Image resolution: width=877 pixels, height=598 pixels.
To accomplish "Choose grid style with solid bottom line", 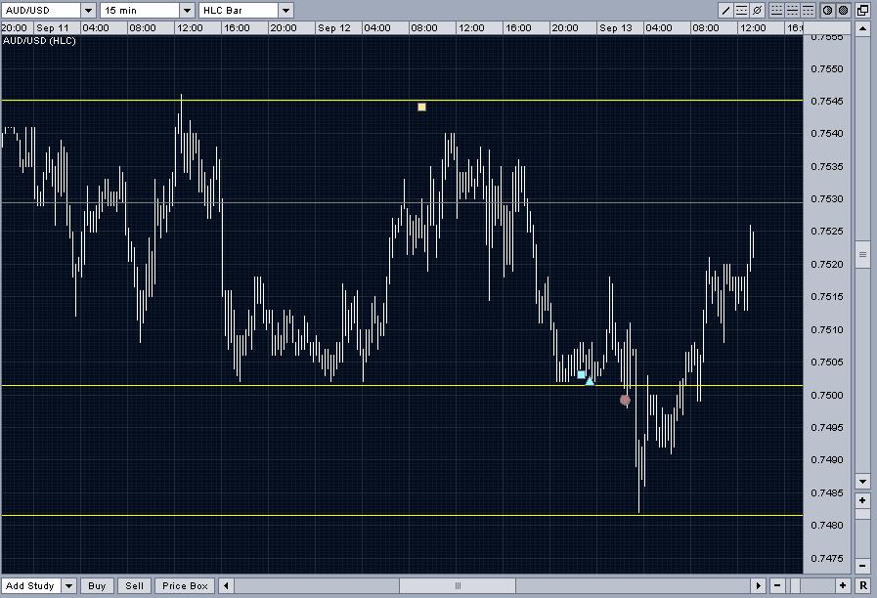I will tap(776, 10).
